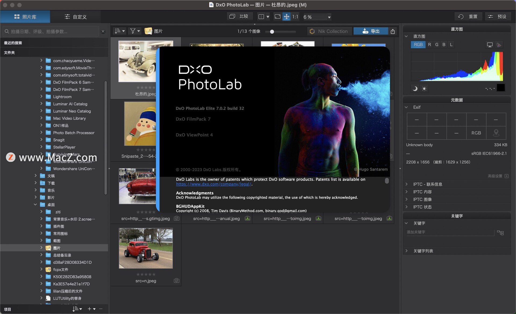Select the RGB histogram channel
Image resolution: width=516 pixels, height=314 pixels.
418,45
